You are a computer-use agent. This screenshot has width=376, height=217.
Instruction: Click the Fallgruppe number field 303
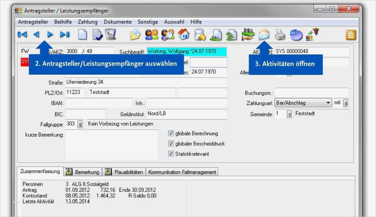click(x=71, y=124)
